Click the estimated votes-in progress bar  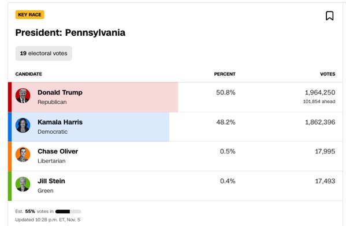coord(68,212)
